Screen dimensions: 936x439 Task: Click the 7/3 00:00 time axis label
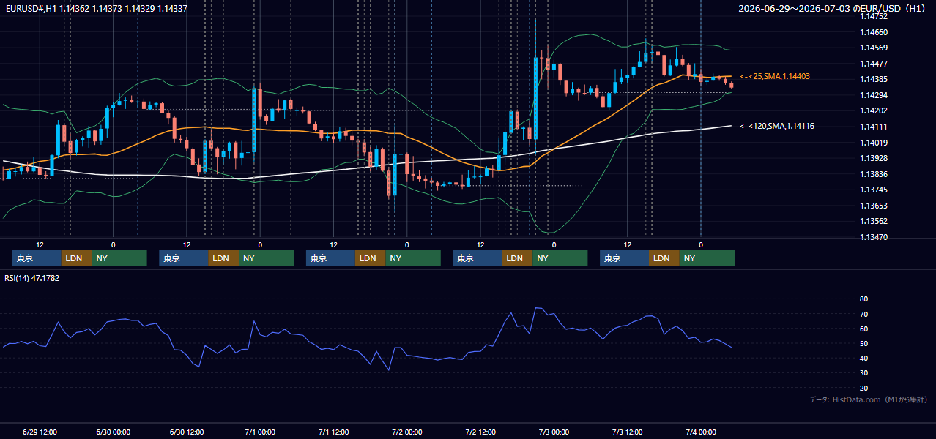click(554, 432)
